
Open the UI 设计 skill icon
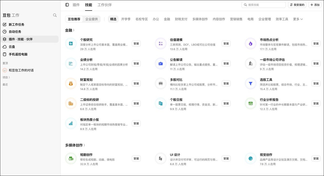coord(161,158)
